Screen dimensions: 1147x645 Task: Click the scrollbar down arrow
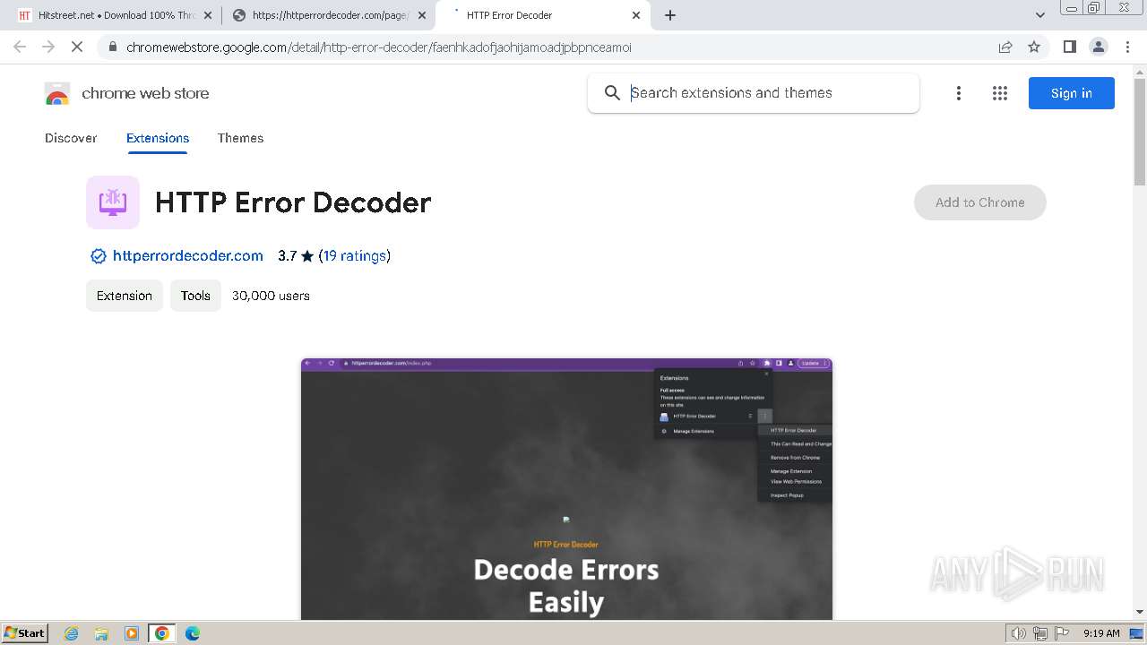pos(1140,612)
